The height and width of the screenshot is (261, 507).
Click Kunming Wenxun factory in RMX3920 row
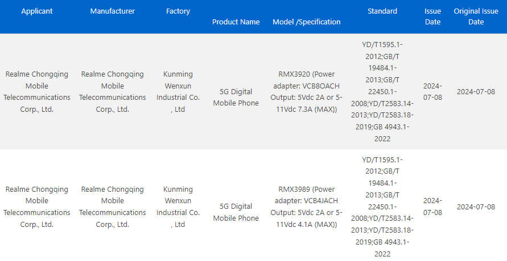[x=178, y=91]
